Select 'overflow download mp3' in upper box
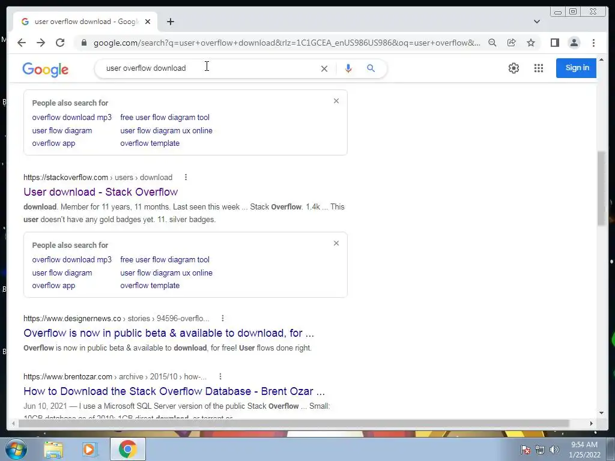 click(72, 117)
